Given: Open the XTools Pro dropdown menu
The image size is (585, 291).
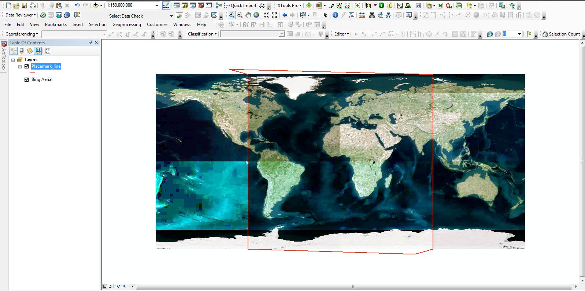Looking at the screenshot, I should pos(289,5).
